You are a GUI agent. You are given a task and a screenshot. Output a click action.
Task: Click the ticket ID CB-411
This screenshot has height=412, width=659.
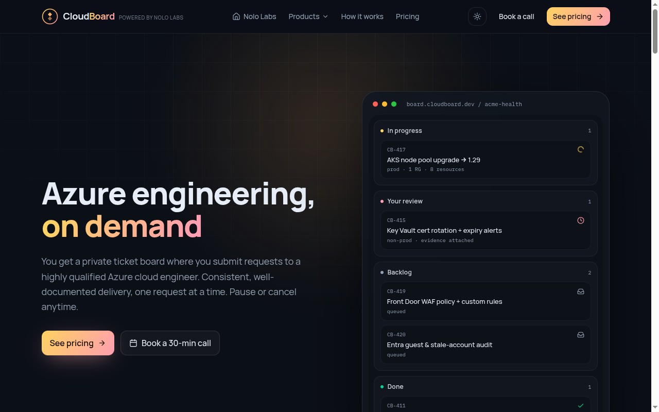396,406
